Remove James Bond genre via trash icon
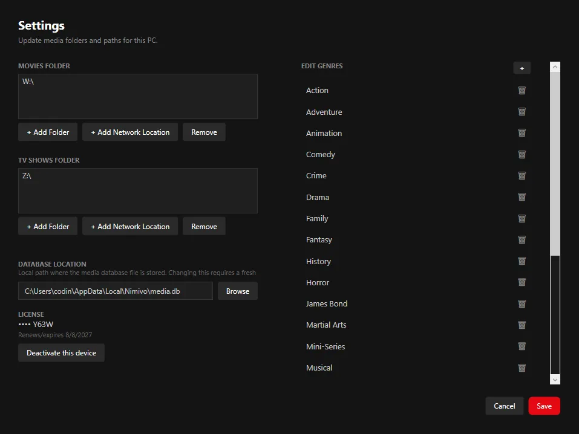579x434 pixels. tap(522, 303)
